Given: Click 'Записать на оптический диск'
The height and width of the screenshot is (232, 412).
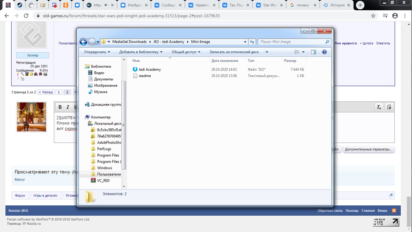Looking at the screenshot, I should (234, 52).
